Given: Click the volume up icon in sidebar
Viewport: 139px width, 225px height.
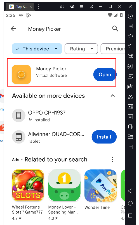Looking at the screenshot, I should [130, 36].
